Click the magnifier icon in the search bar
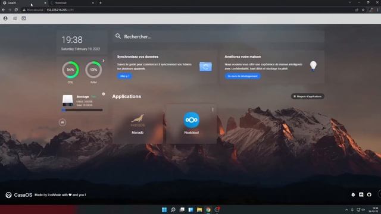 point(118,36)
